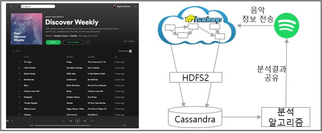Add Marigold with its plus icon
The image size is (322, 133).
(x=20, y=97)
